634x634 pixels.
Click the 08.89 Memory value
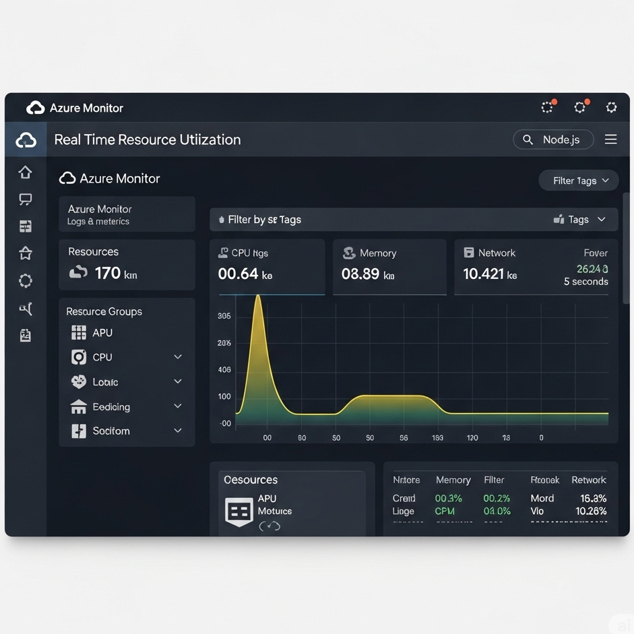[x=368, y=274]
